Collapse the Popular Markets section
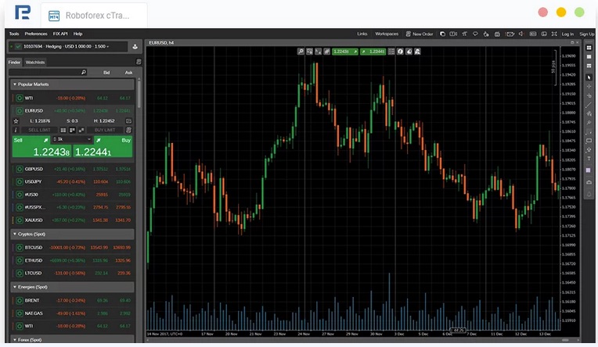 click(x=72, y=84)
